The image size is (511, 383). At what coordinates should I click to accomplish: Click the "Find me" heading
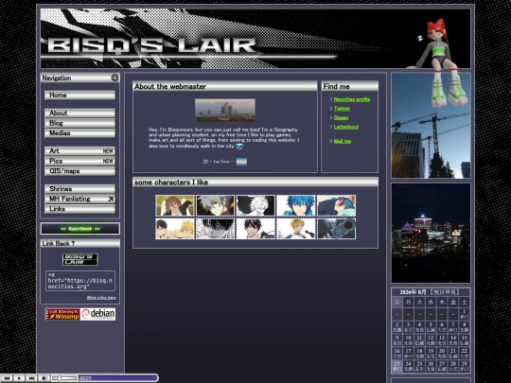[x=336, y=87]
